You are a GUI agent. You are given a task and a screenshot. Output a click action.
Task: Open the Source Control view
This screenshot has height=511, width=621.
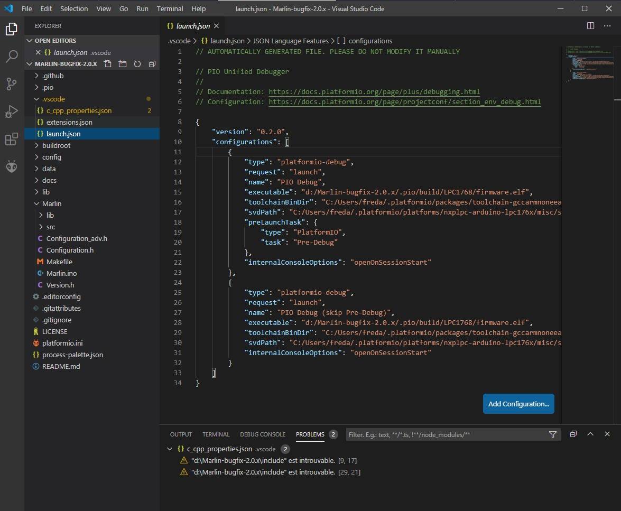[x=12, y=84]
